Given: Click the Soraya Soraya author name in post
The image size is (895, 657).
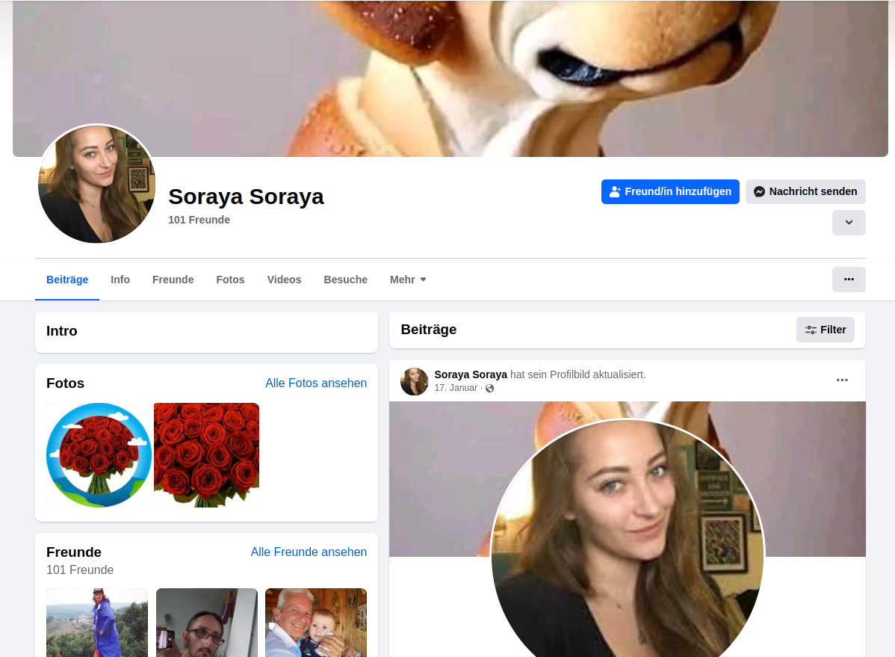Looking at the screenshot, I should pyautogui.click(x=471, y=374).
